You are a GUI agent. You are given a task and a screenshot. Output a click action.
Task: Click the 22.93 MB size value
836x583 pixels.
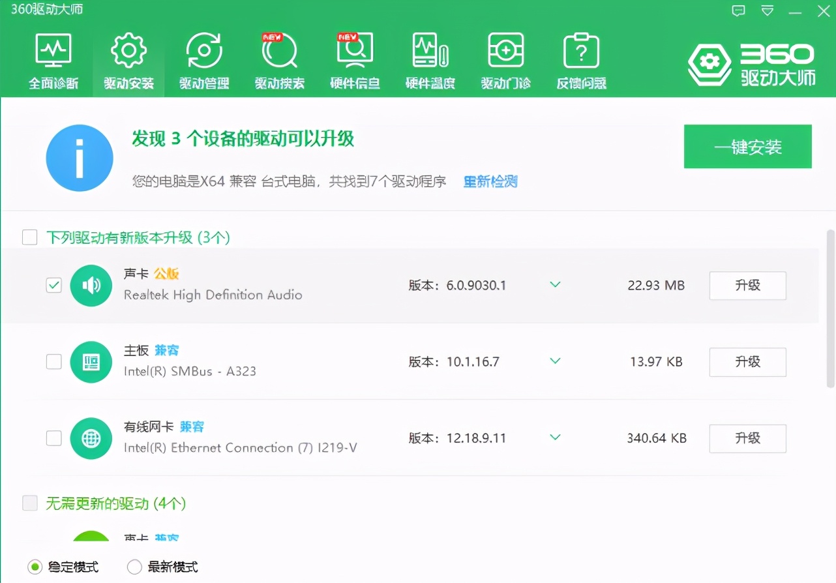tap(656, 286)
